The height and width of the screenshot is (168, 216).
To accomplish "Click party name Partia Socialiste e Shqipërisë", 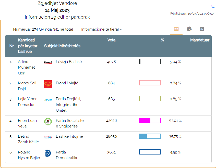I will pos(70,123).
